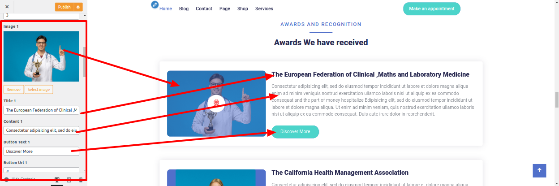Open the Blog menu item
This screenshot has height=186, width=559.
pyautogui.click(x=184, y=9)
